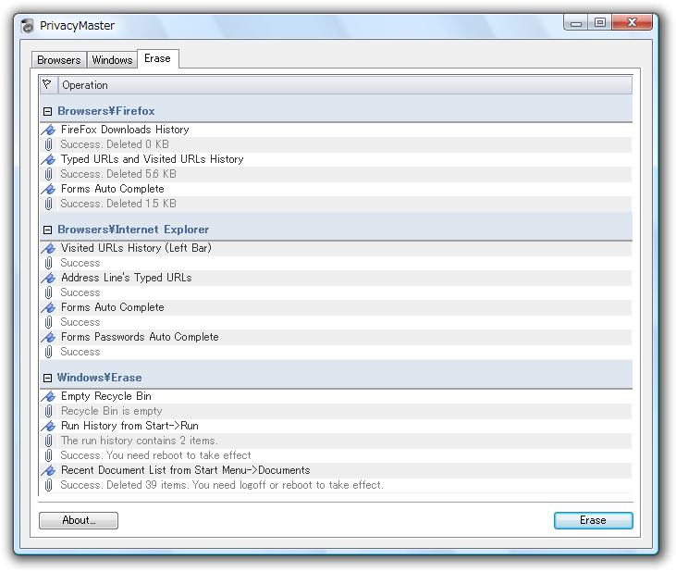Select Recent Document List from Start Menu row
The width and height of the screenshot is (676, 572).
coord(337,470)
